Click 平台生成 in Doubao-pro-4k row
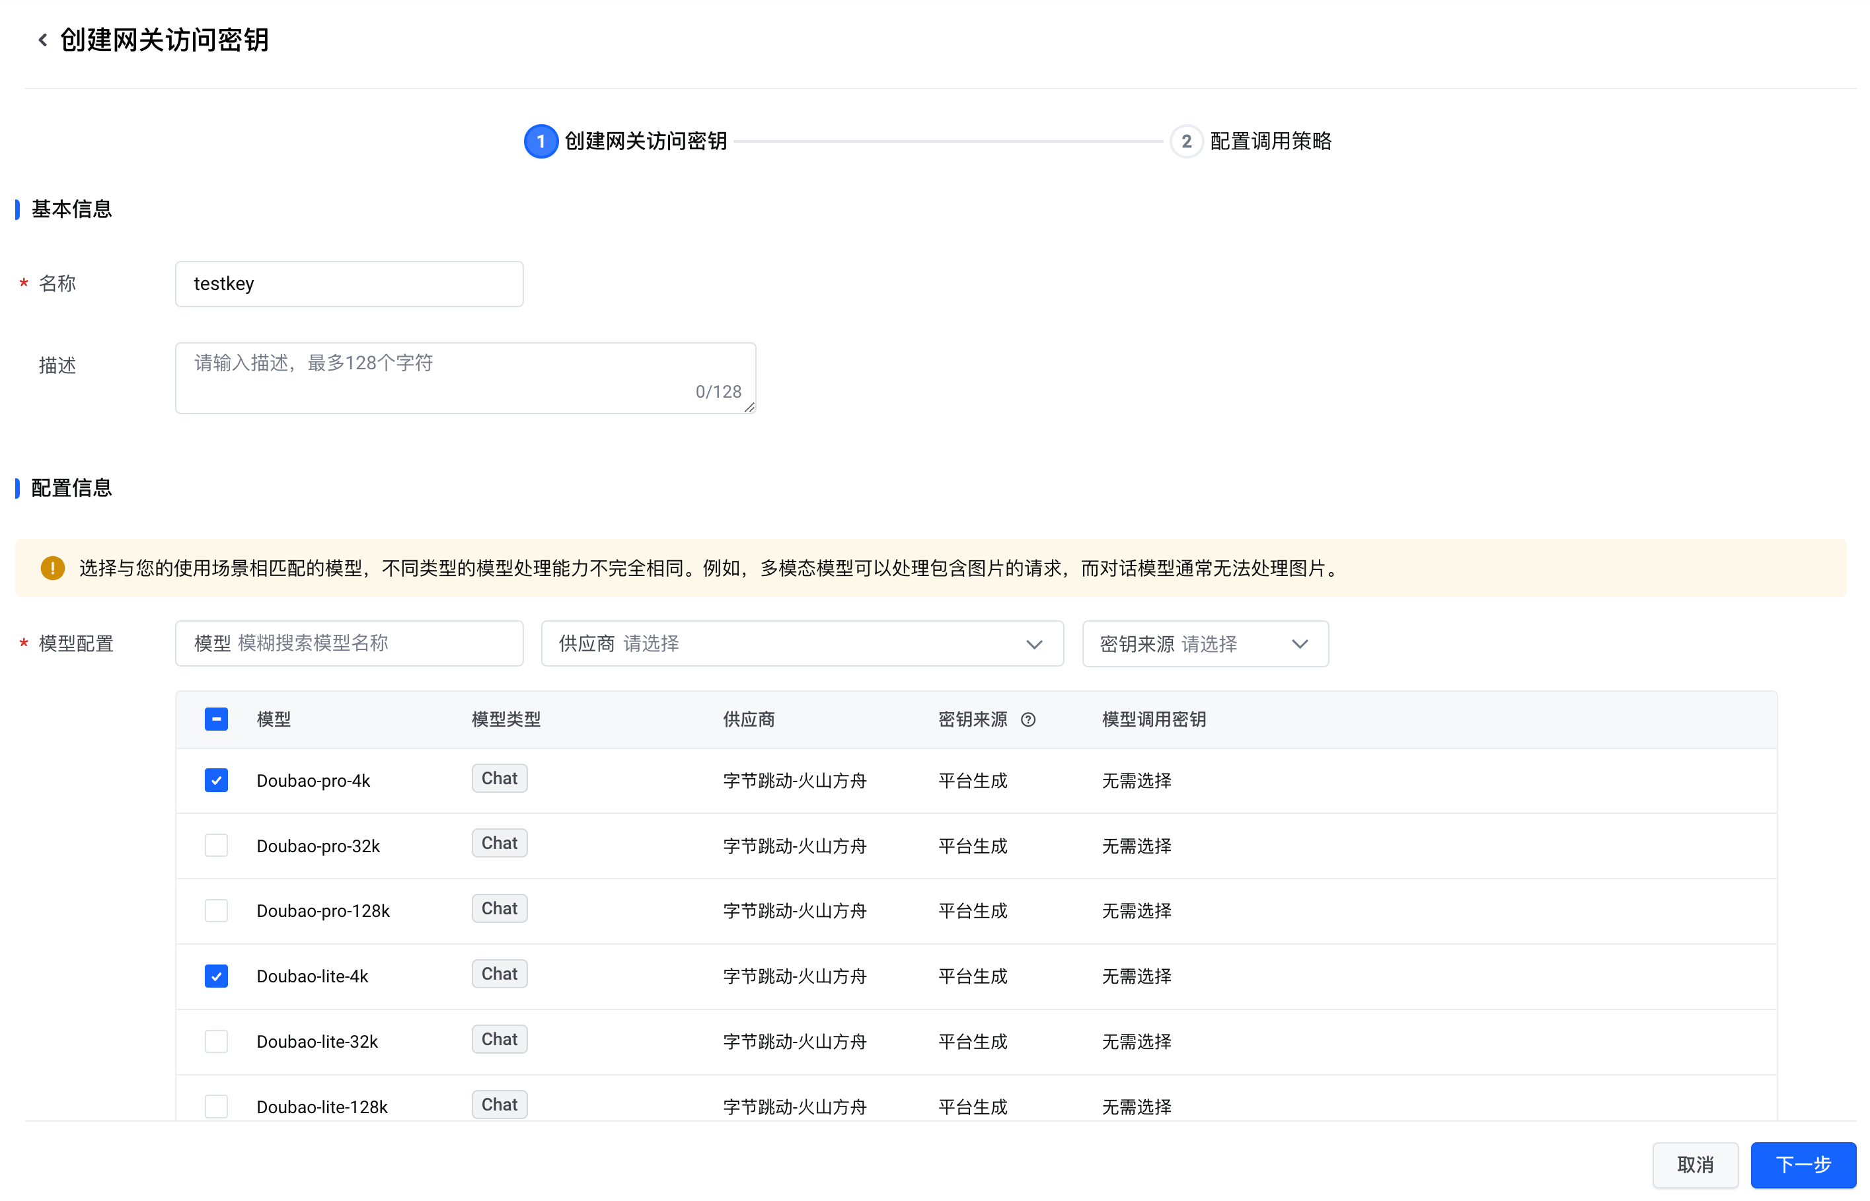This screenshot has width=1870, height=1201. 973,781
